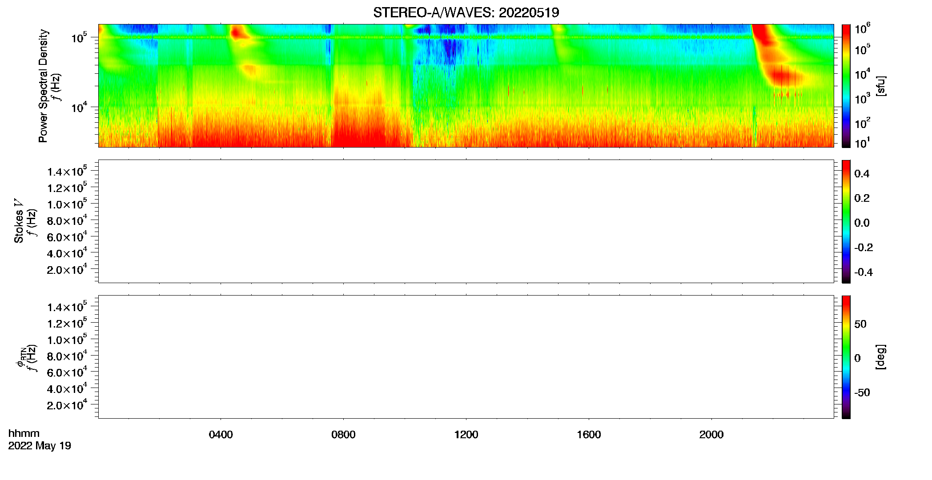Click the power spectral density color bar
The image size is (932, 480).
tap(846, 86)
